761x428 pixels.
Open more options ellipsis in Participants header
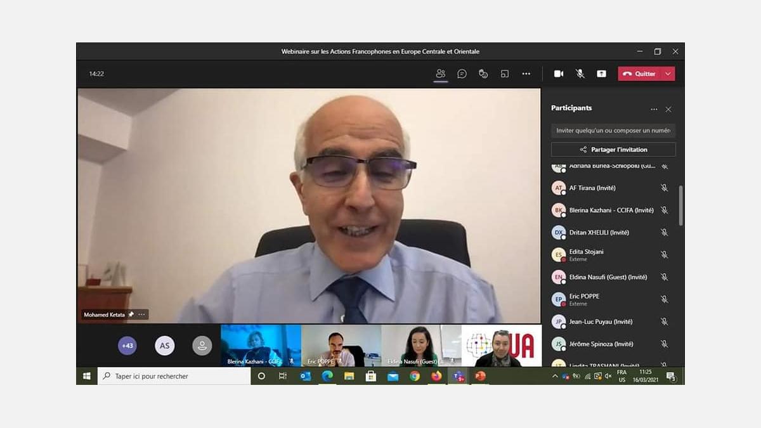[x=654, y=109]
